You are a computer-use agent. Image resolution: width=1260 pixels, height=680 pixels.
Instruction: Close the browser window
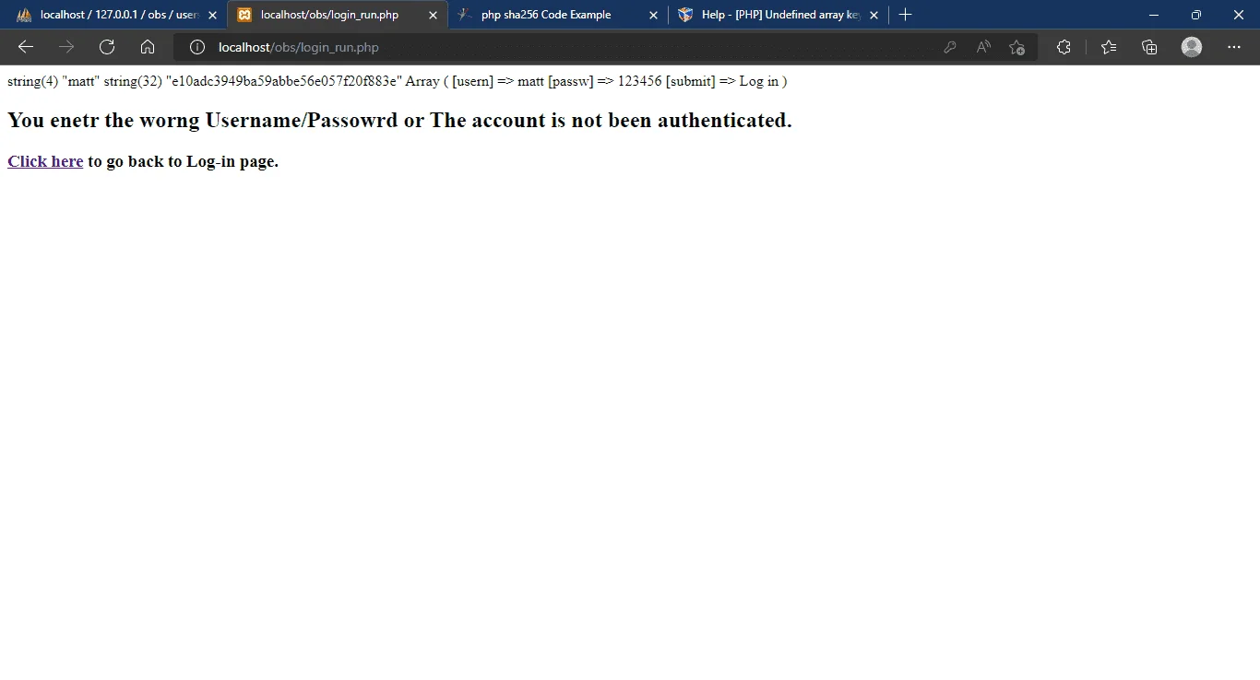click(1239, 15)
